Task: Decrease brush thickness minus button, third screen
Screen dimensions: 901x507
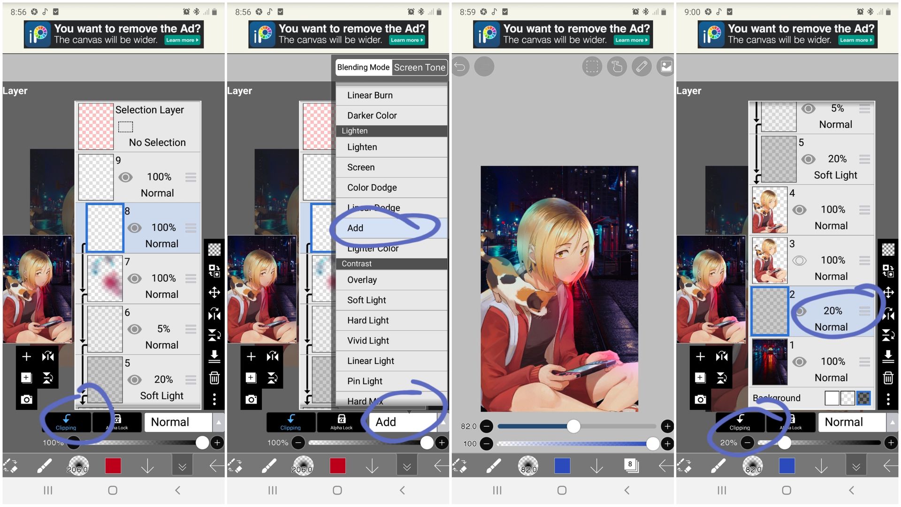Action: click(x=487, y=426)
